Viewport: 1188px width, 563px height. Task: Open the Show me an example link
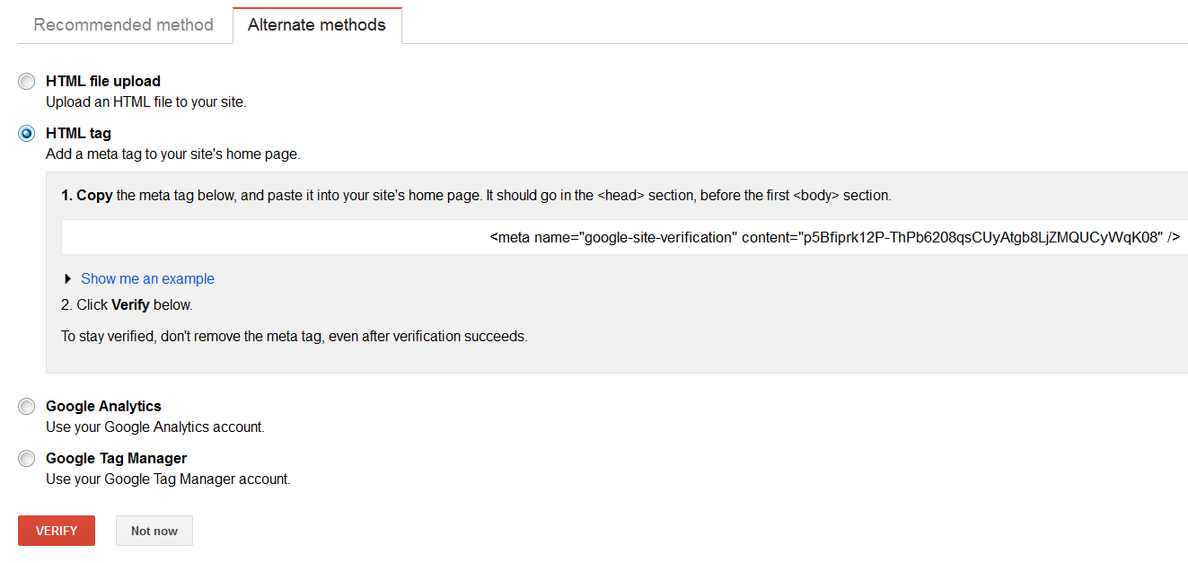[x=147, y=279]
